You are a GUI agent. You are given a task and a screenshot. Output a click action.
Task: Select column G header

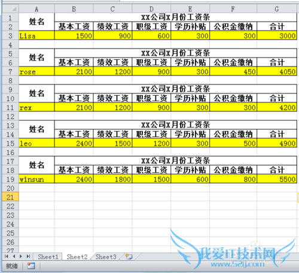point(277,9)
